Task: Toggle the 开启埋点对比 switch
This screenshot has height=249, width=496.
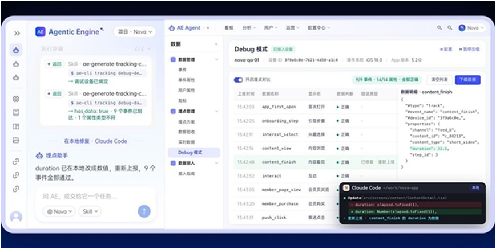Action: pyautogui.click(x=238, y=80)
